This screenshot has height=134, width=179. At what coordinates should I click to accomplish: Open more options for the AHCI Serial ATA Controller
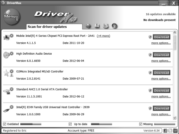[161, 97]
